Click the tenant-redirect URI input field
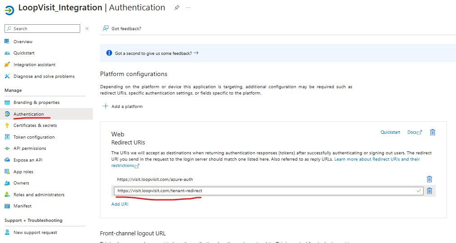This screenshot has width=456, height=243. click(x=269, y=191)
